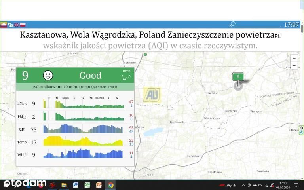Click the translate language icon

[10, 25]
